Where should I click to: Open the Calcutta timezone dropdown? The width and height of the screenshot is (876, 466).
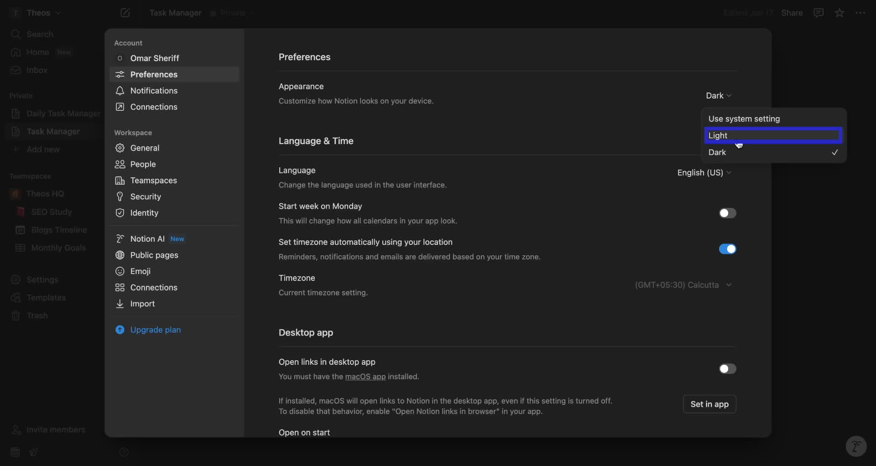[683, 285]
